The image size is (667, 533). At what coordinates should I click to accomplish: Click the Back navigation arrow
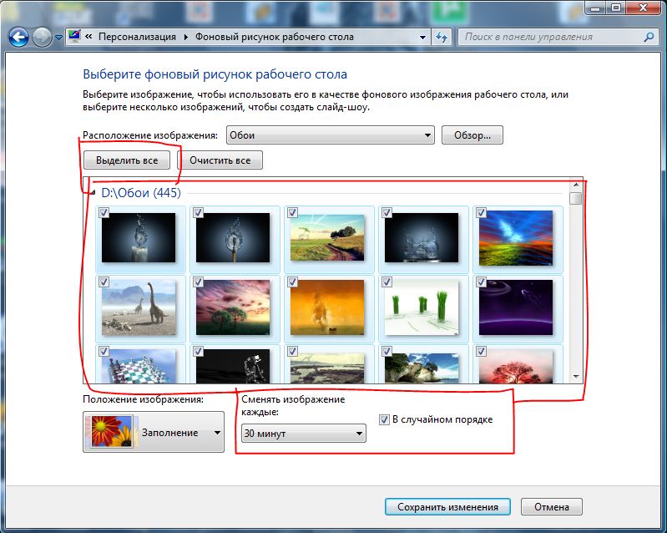[18, 38]
